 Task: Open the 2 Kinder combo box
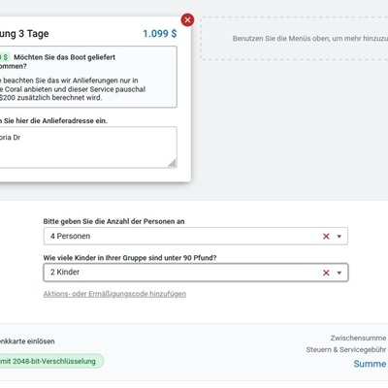[x=196, y=273]
